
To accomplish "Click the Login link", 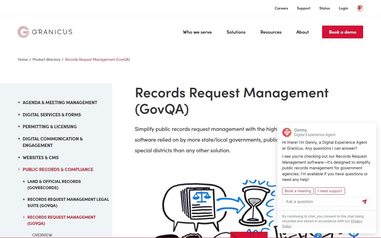I will [343, 8].
